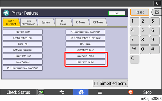Tap the red Stop icon
Screen dimensions: 162x101
(131, 92)
